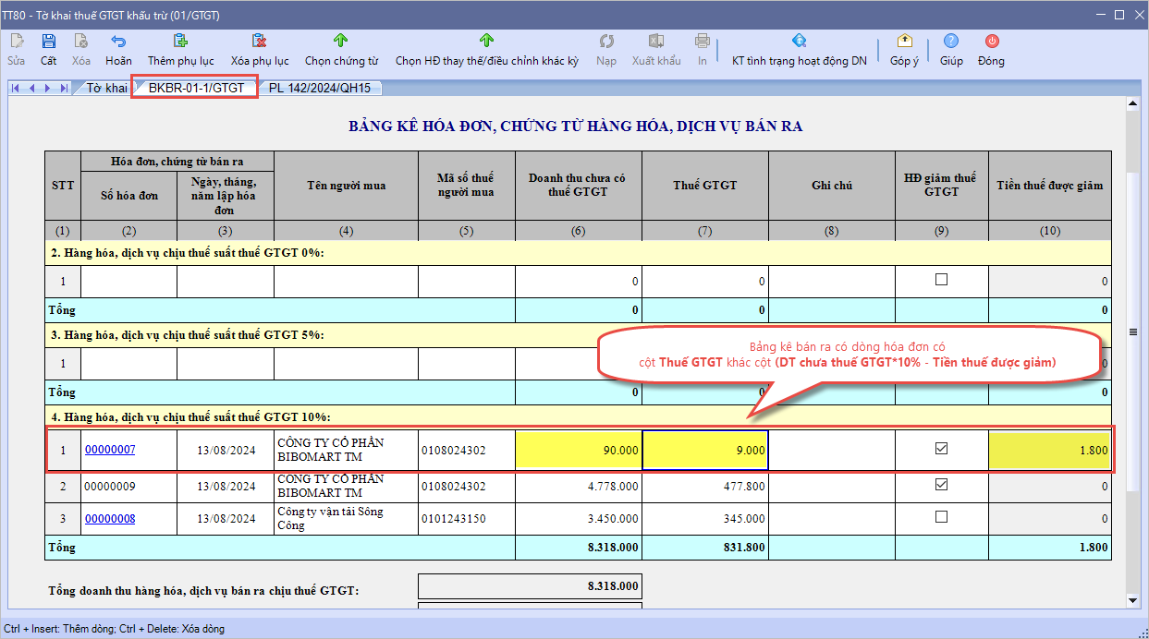The height and width of the screenshot is (639, 1149).
Task: Jump to first tab navigation arrow
Action: [x=16, y=88]
